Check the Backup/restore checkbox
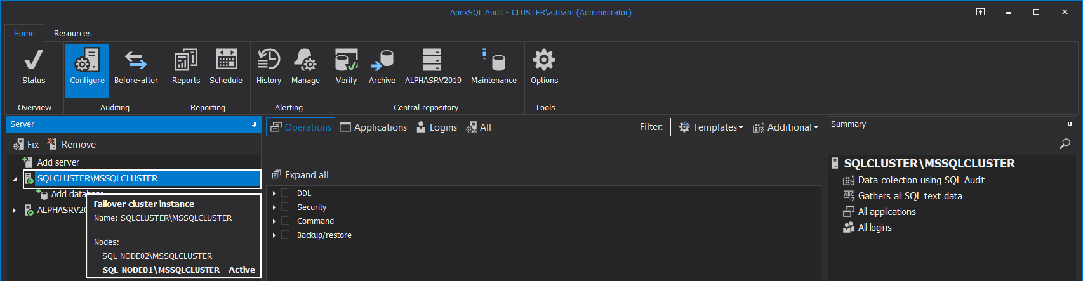The width and height of the screenshot is (1083, 281). 286,235
